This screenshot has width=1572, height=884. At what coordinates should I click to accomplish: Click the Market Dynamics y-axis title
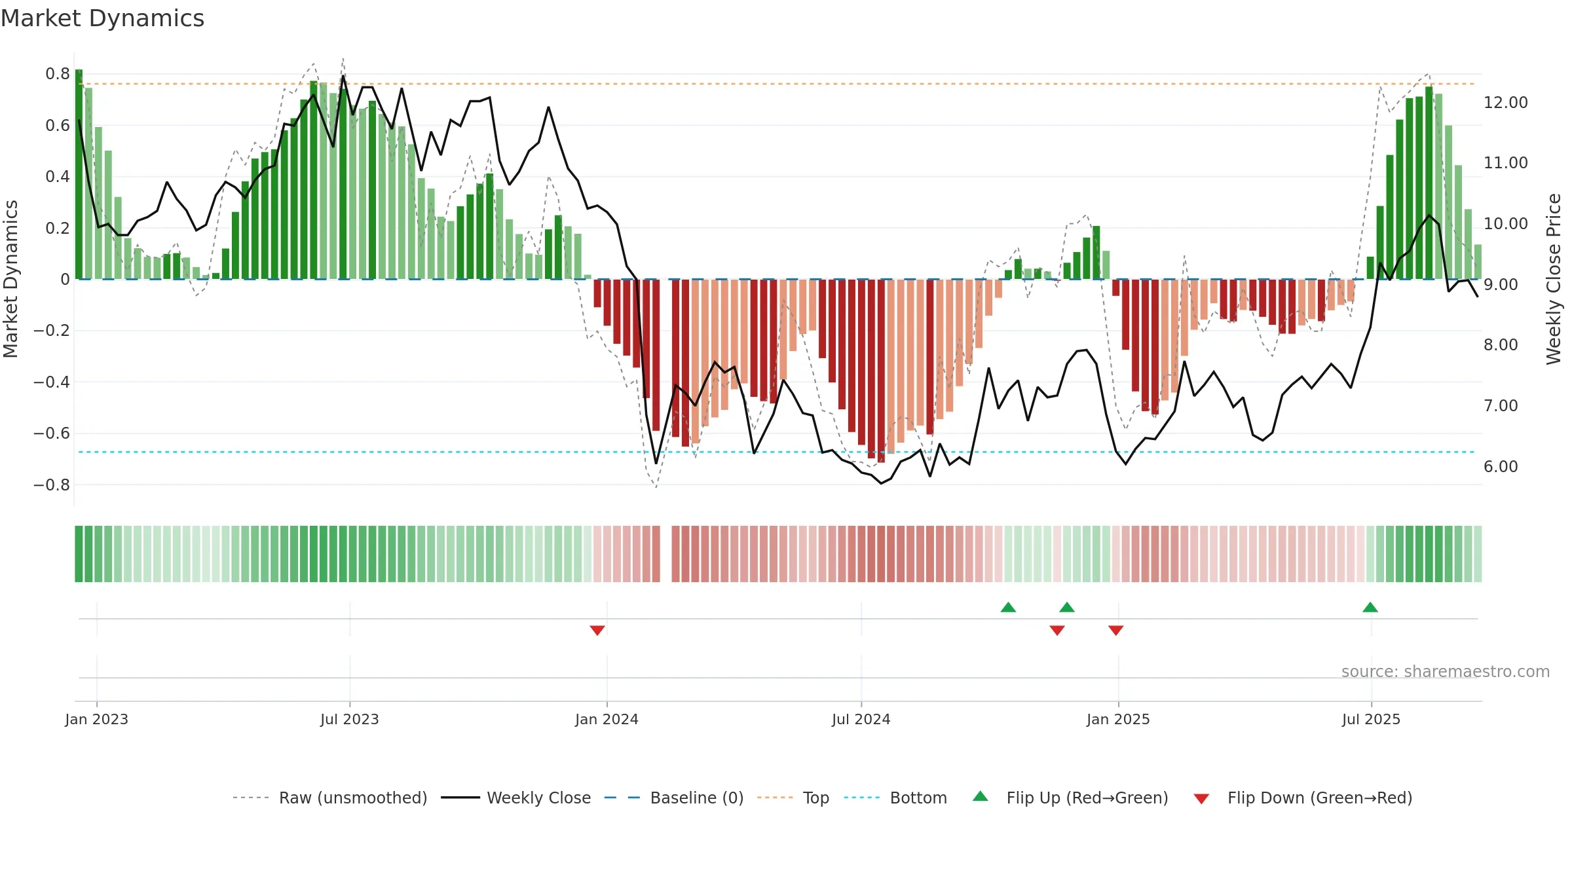(10, 279)
